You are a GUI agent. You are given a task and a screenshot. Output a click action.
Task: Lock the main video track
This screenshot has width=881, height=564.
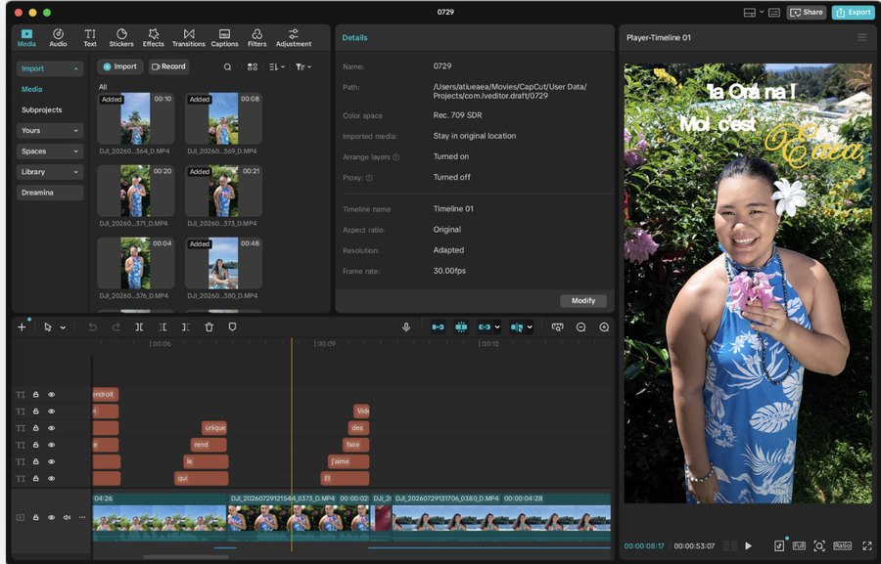[x=35, y=517]
